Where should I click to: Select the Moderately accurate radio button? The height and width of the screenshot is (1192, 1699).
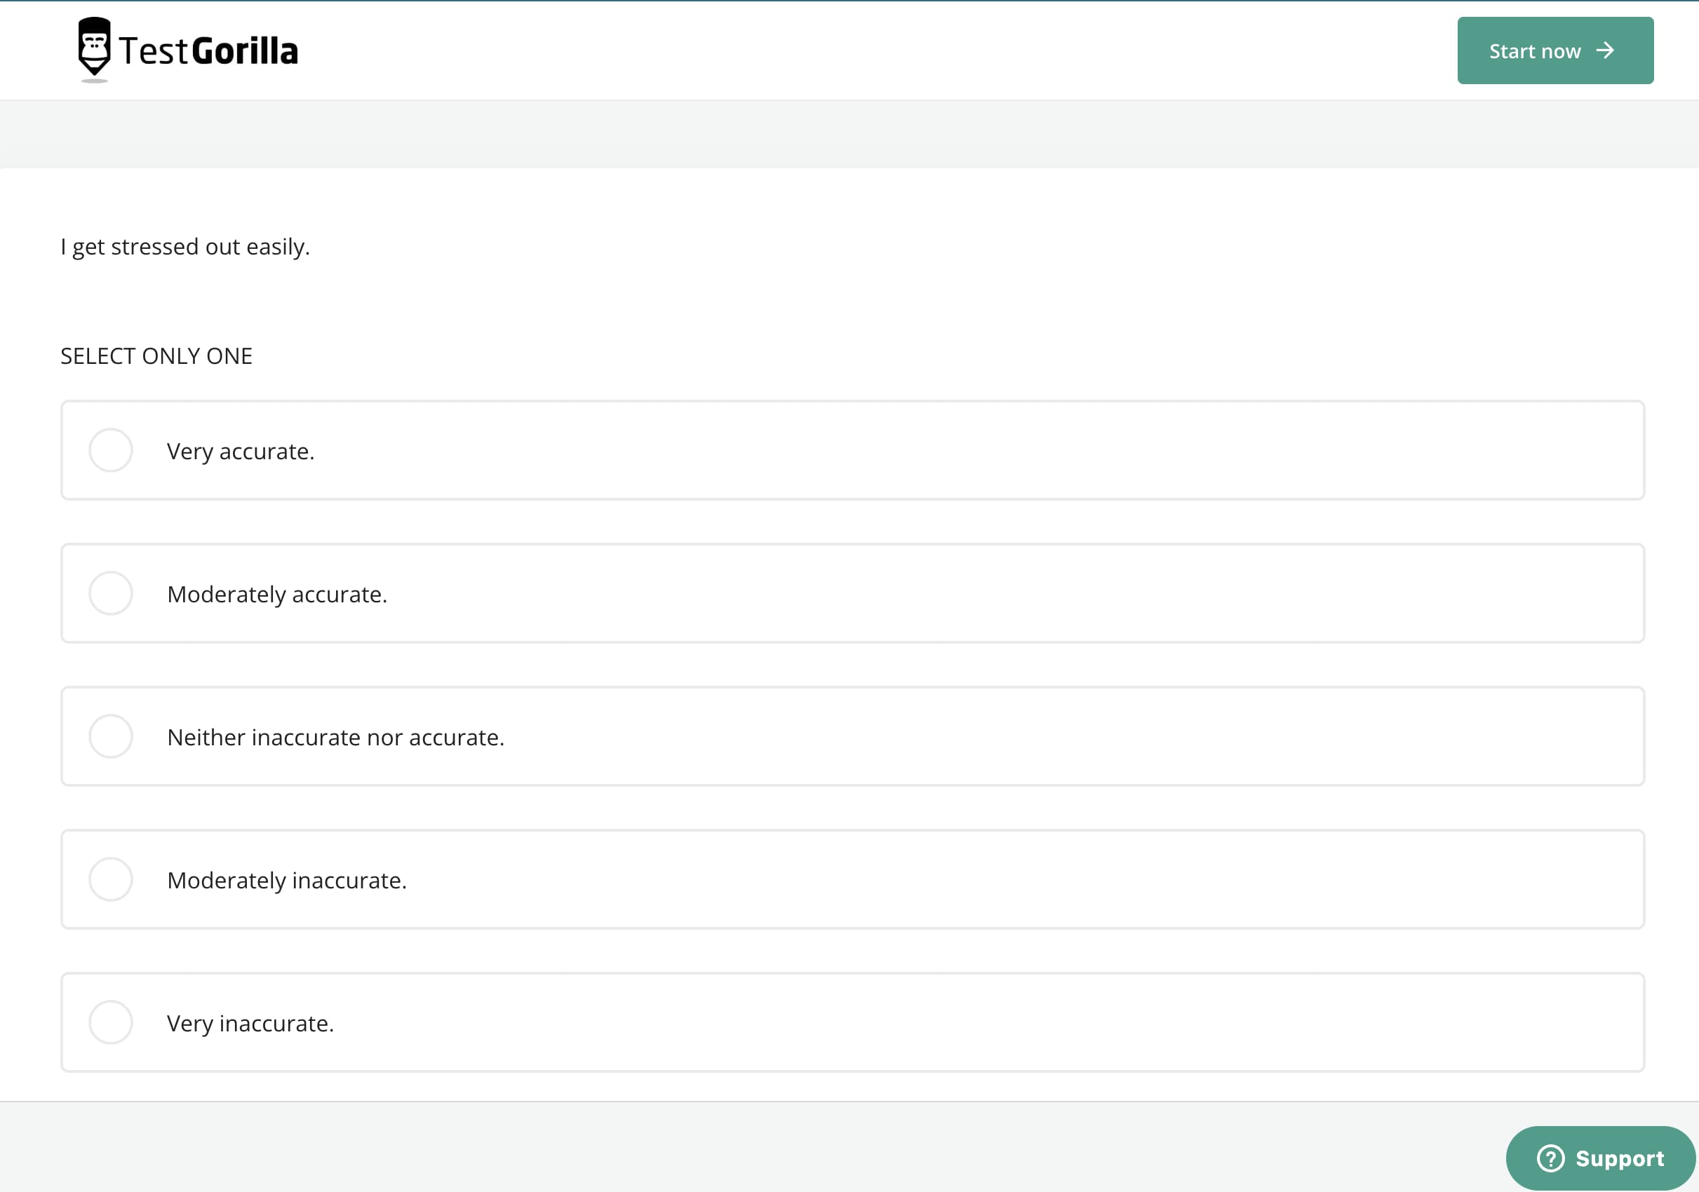tap(111, 593)
